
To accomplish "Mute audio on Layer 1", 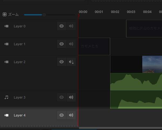I will click(x=71, y=44).
